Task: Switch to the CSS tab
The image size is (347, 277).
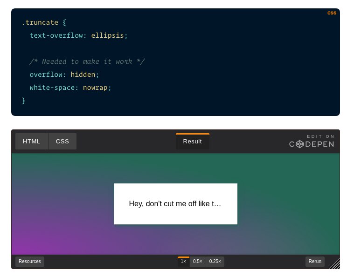Action: (62, 142)
